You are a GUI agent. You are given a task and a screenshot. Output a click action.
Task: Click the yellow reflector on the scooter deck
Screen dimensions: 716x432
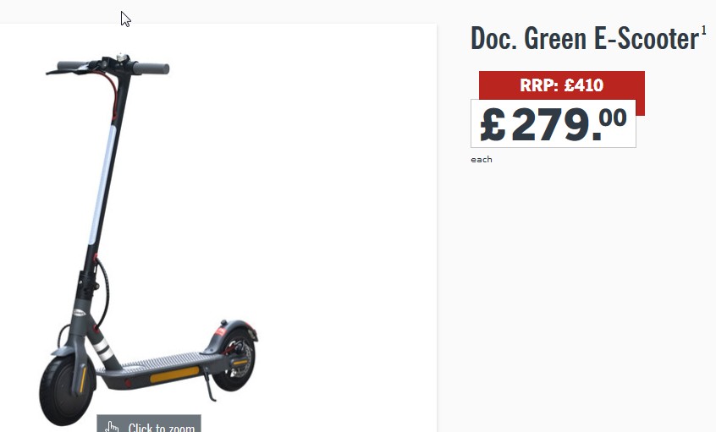(x=175, y=375)
